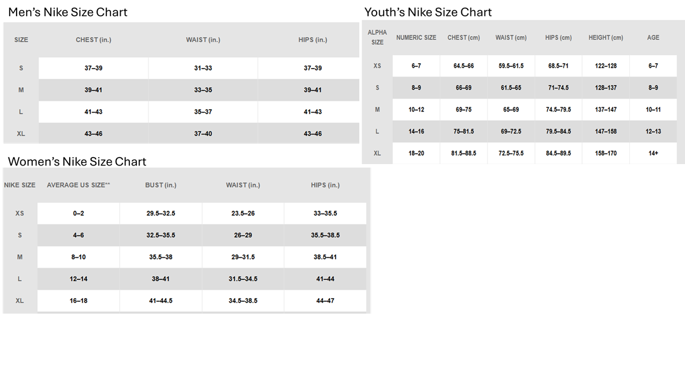Click Youth height value 128–137
The image size is (685, 386).
[606, 88]
